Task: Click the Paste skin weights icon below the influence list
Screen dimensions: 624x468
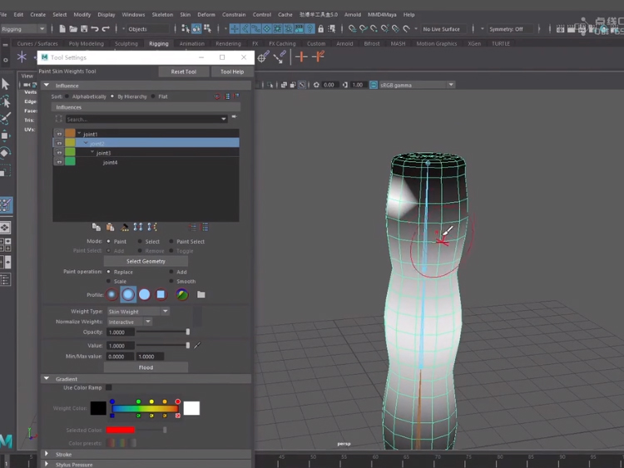Action: point(110,227)
